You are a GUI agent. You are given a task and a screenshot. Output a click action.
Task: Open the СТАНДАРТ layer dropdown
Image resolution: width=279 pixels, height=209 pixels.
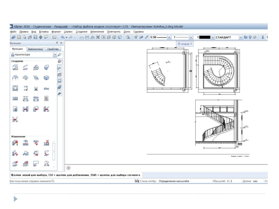click(241, 37)
